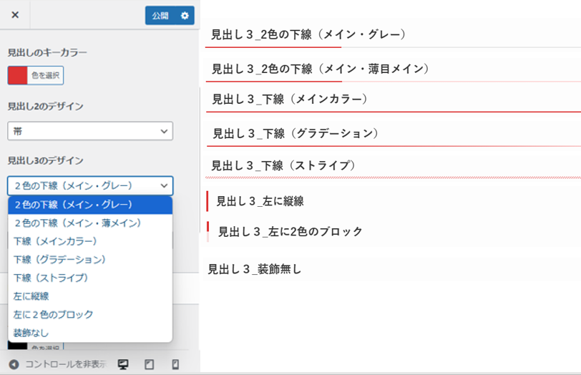The image size is (581, 375).
Task: Close the customizer with the X icon
Action: pyautogui.click(x=15, y=15)
